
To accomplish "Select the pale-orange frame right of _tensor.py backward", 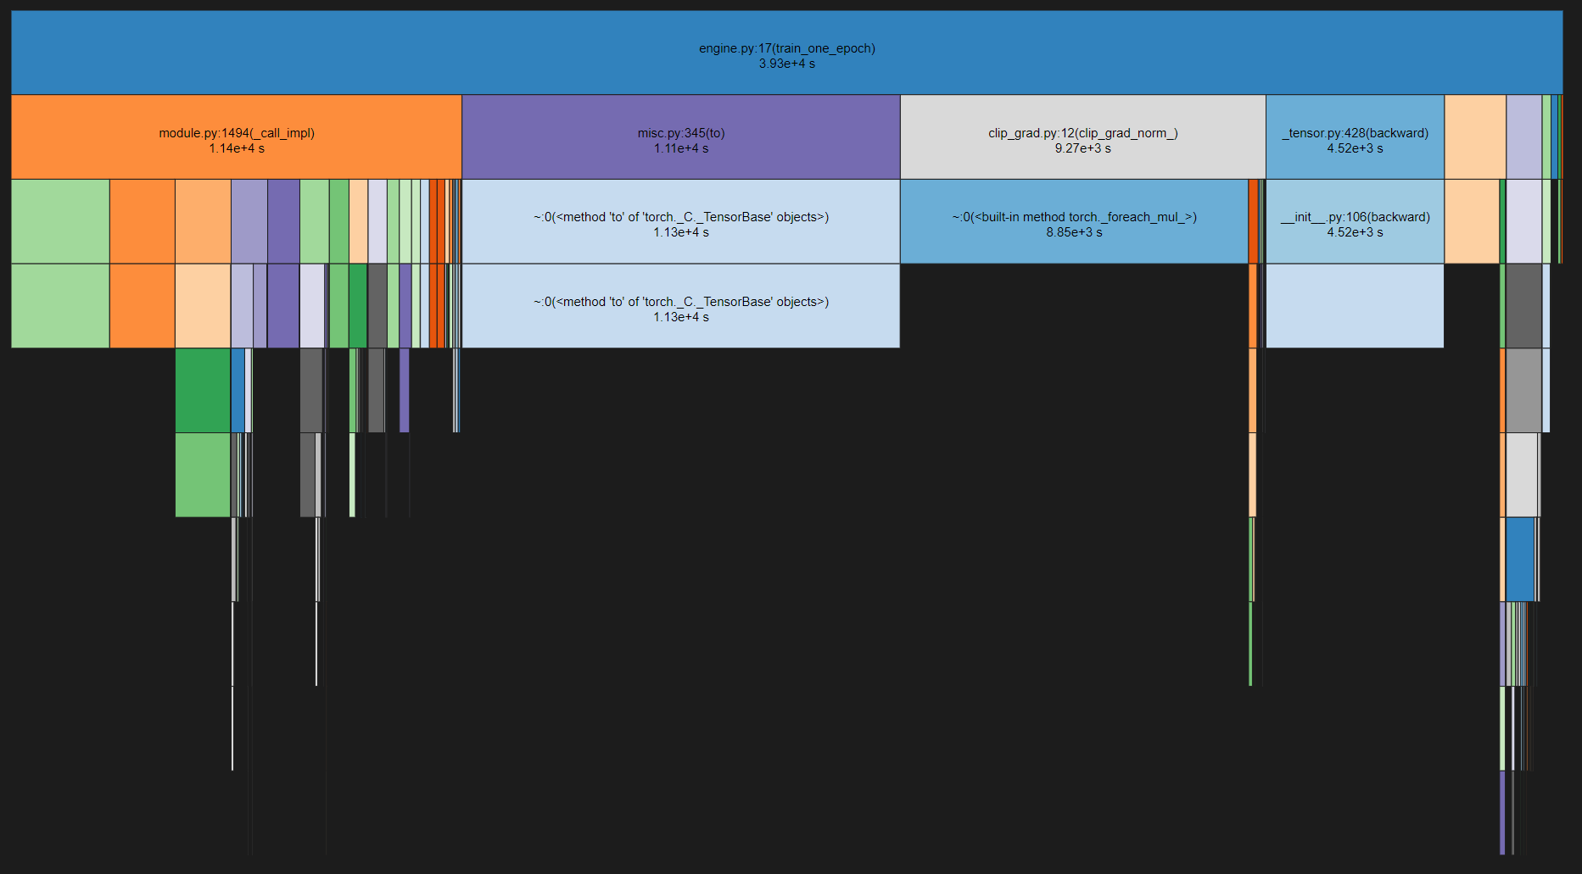I will coord(1476,136).
